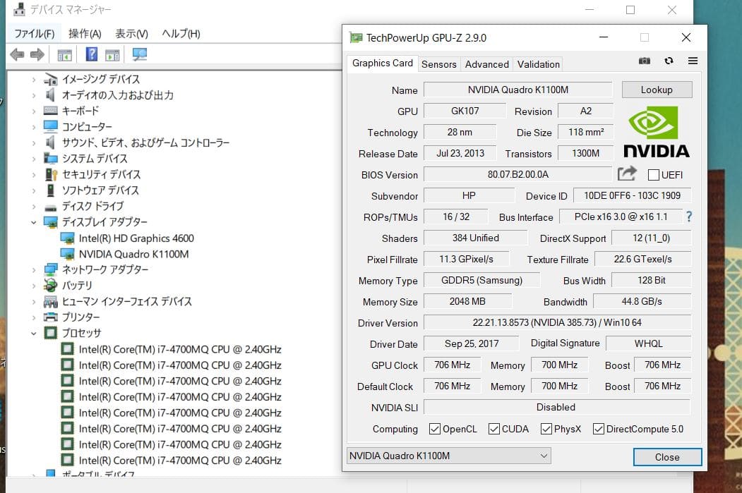Expand the イメージング デバイス node

(x=34, y=80)
